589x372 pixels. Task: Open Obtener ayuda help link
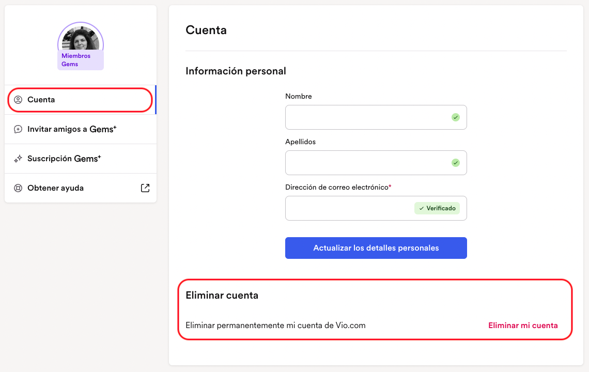81,188
